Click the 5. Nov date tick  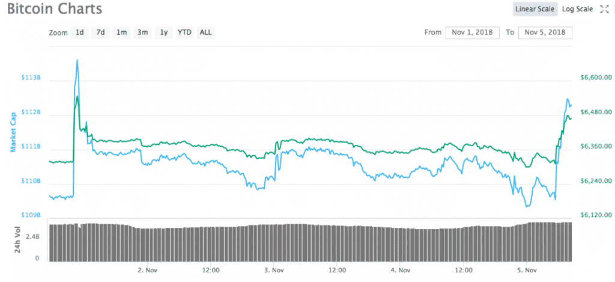pos(526,270)
